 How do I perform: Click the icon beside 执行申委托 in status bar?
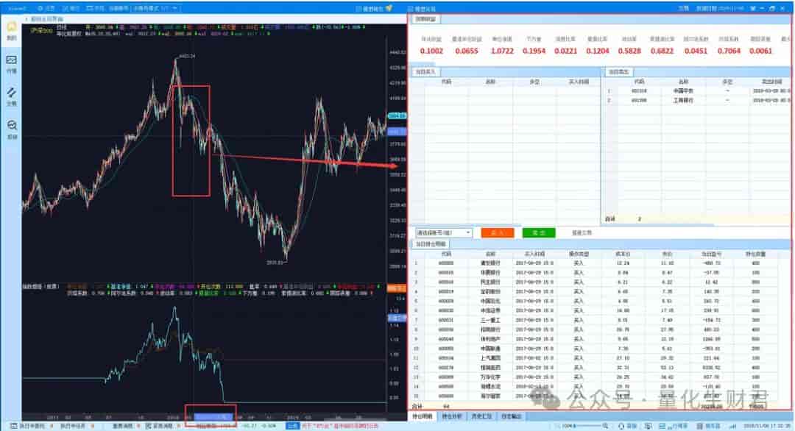pos(14,426)
